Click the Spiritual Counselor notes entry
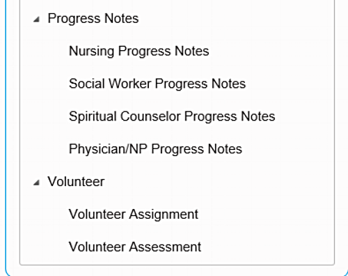The height and width of the screenshot is (276, 348). [x=172, y=116]
